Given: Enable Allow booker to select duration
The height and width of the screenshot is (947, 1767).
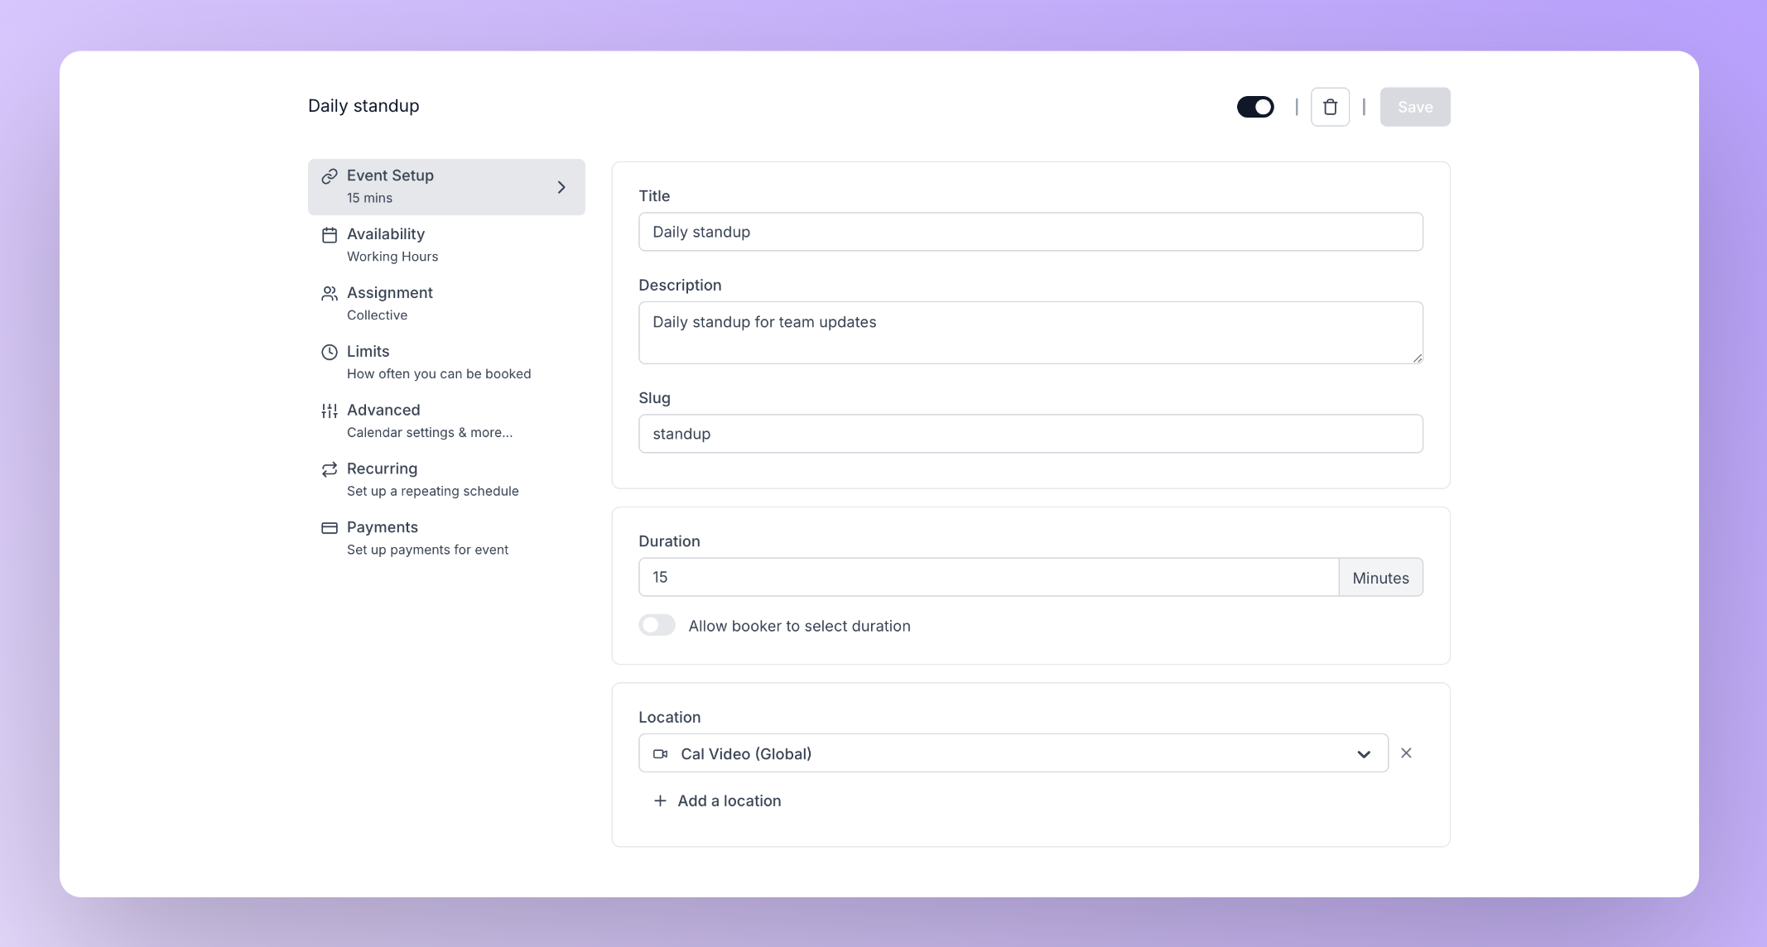Looking at the screenshot, I should [657, 626].
